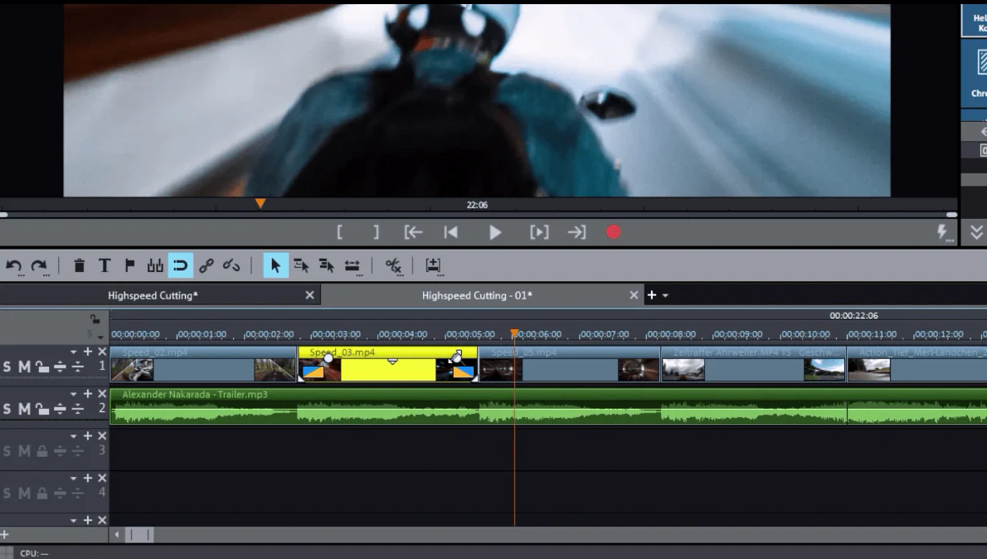Image resolution: width=987 pixels, height=559 pixels.
Task: Lock track 1
Action: coord(42,367)
